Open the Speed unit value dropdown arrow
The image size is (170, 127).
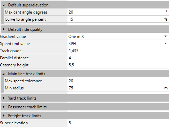166,43
